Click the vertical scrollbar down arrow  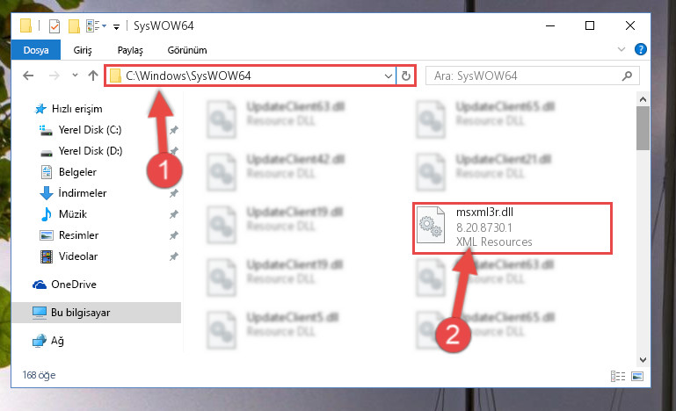click(x=643, y=360)
